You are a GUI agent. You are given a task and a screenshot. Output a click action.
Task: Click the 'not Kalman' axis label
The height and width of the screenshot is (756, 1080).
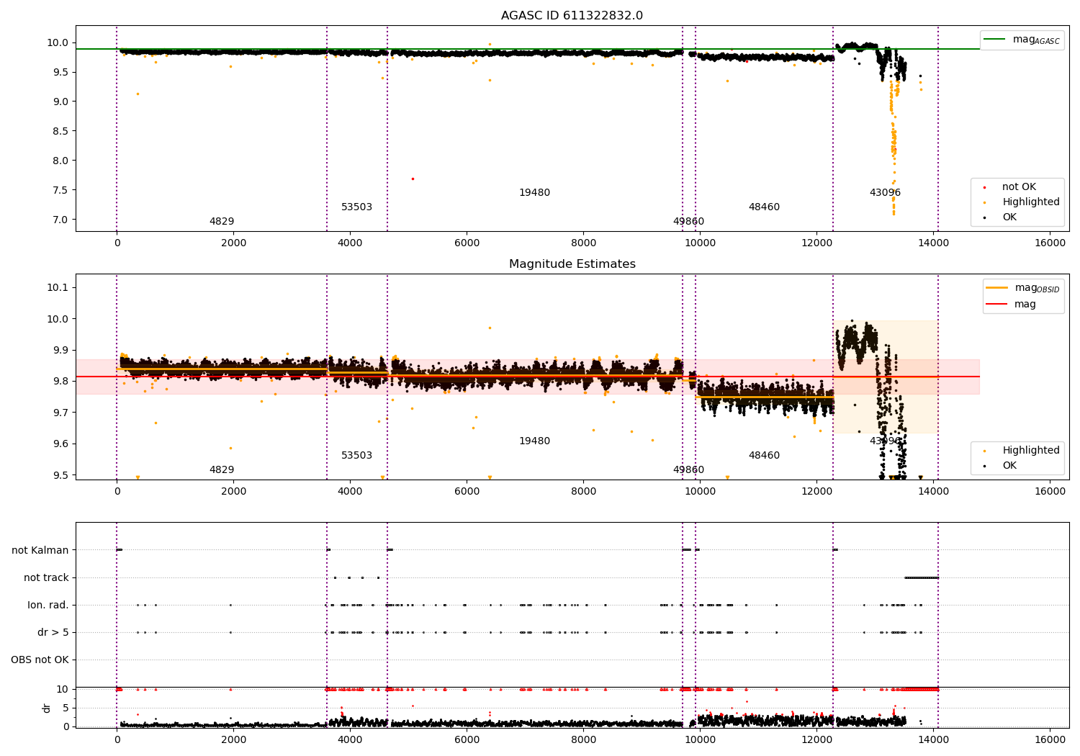click(40, 551)
